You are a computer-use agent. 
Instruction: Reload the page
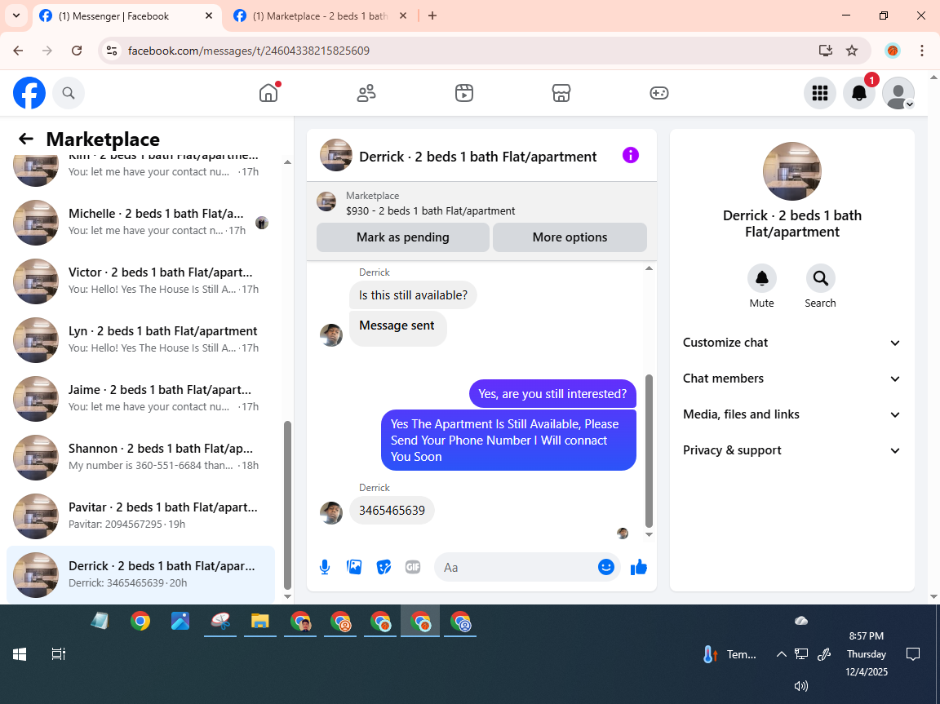pos(77,51)
